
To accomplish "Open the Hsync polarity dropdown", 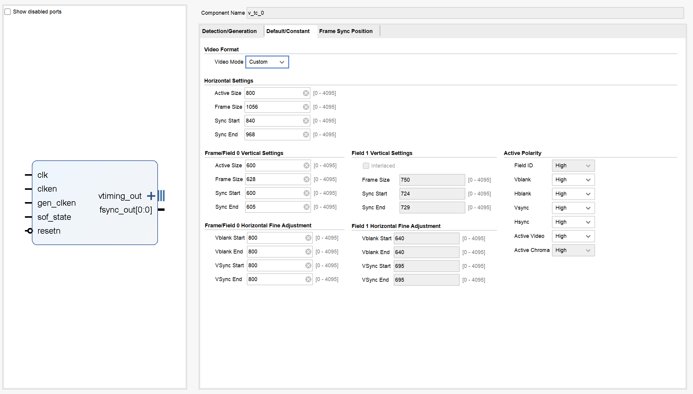I will coord(573,222).
